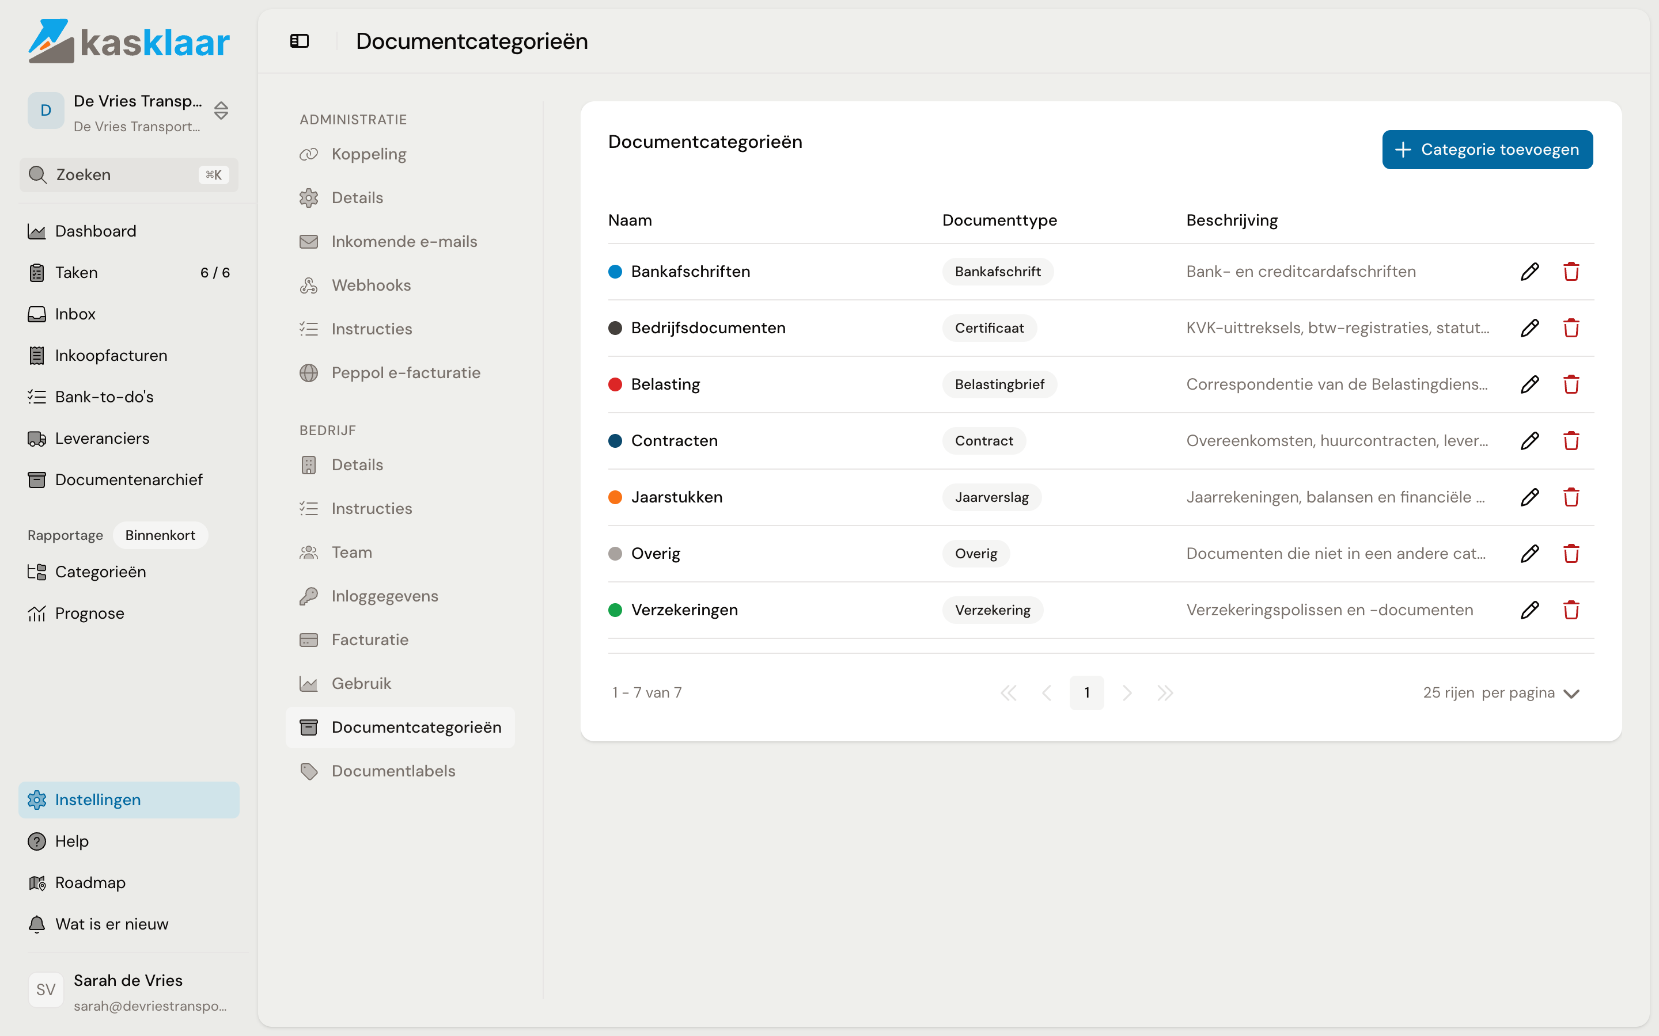This screenshot has width=1659, height=1036.
Task: Open Dashboard in the sidebar
Action: pos(129,231)
